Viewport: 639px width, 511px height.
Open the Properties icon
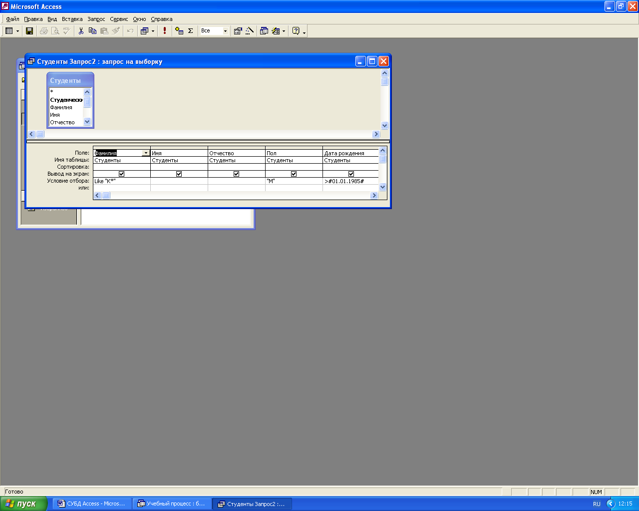pyautogui.click(x=238, y=31)
